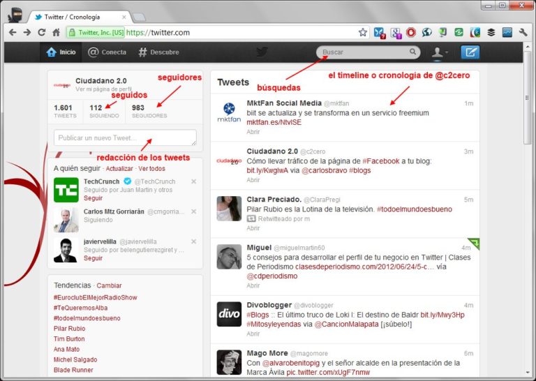Click the browser address bar URL
The width and height of the screenshot is (536, 381).
point(158,33)
